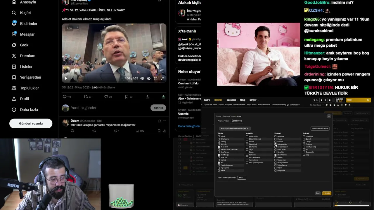This screenshot has width=374, height=210.
Task: Check the Hızlanma attribute checkbox
Action: point(304,136)
